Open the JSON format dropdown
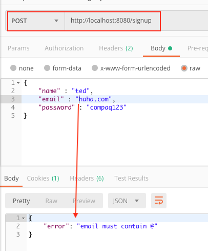Screen dimensions: 208x251 [x=127, y=201]
